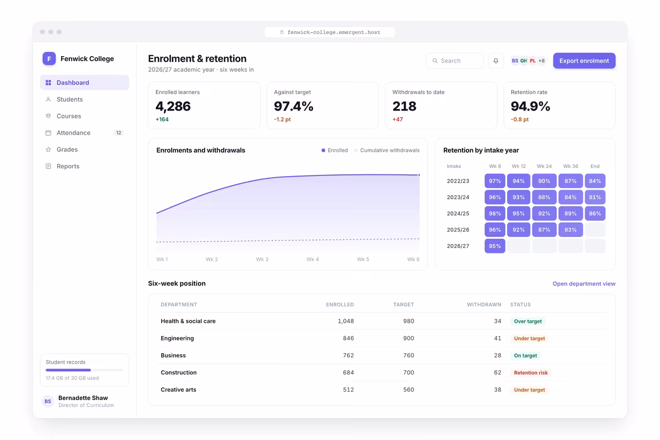Screen dimensions: 660x440
Task: Click the Attendance calendar icon
Action: [x=48, y=133]
